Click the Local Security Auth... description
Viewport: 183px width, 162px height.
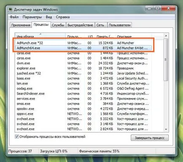coord(132,78)
